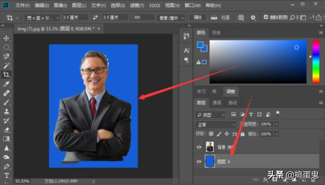Expand the opacity 100% dropdown arrow
This screenshot has height=185, width=325.
tap(276, 124)
